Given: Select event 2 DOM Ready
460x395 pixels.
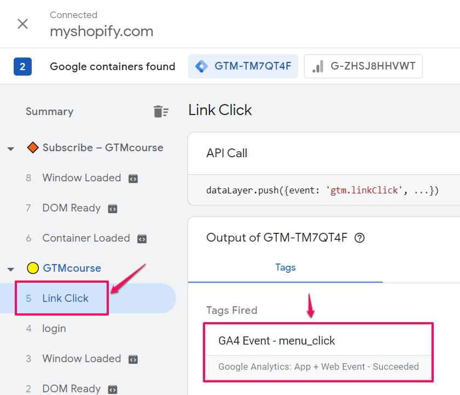Looking at the screenshot, I should click(71, 388).
